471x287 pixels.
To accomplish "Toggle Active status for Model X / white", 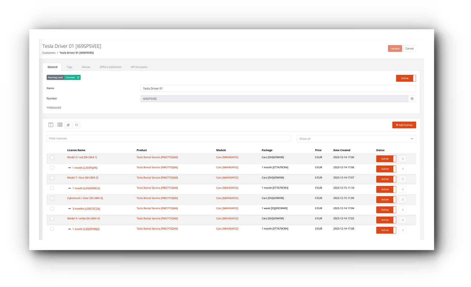I will point(386,220).
